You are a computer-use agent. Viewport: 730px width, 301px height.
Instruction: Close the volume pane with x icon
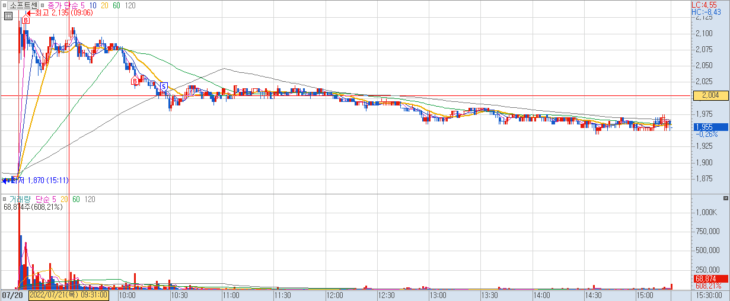(726, 198)
